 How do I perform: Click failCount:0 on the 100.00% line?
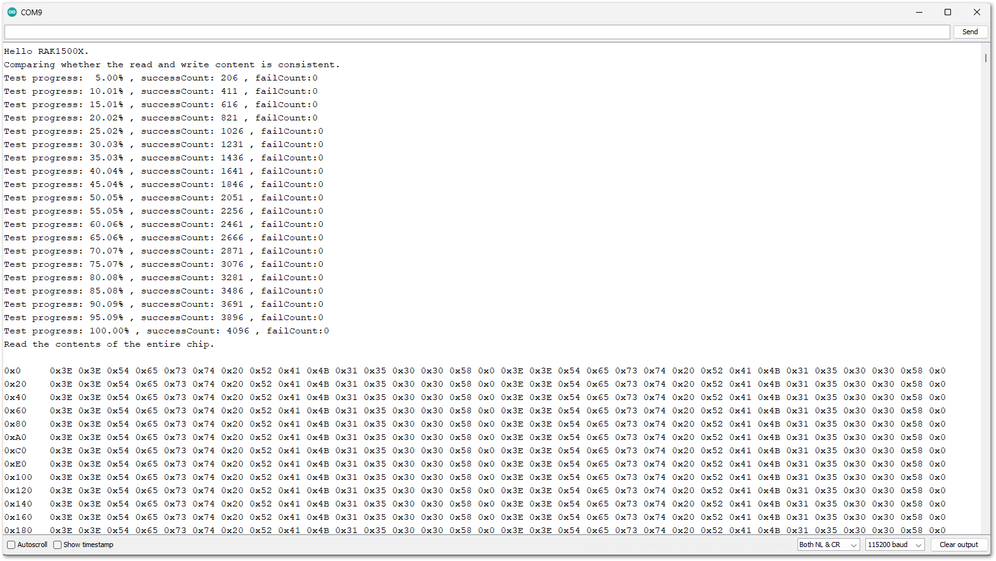tap(298, 331)
